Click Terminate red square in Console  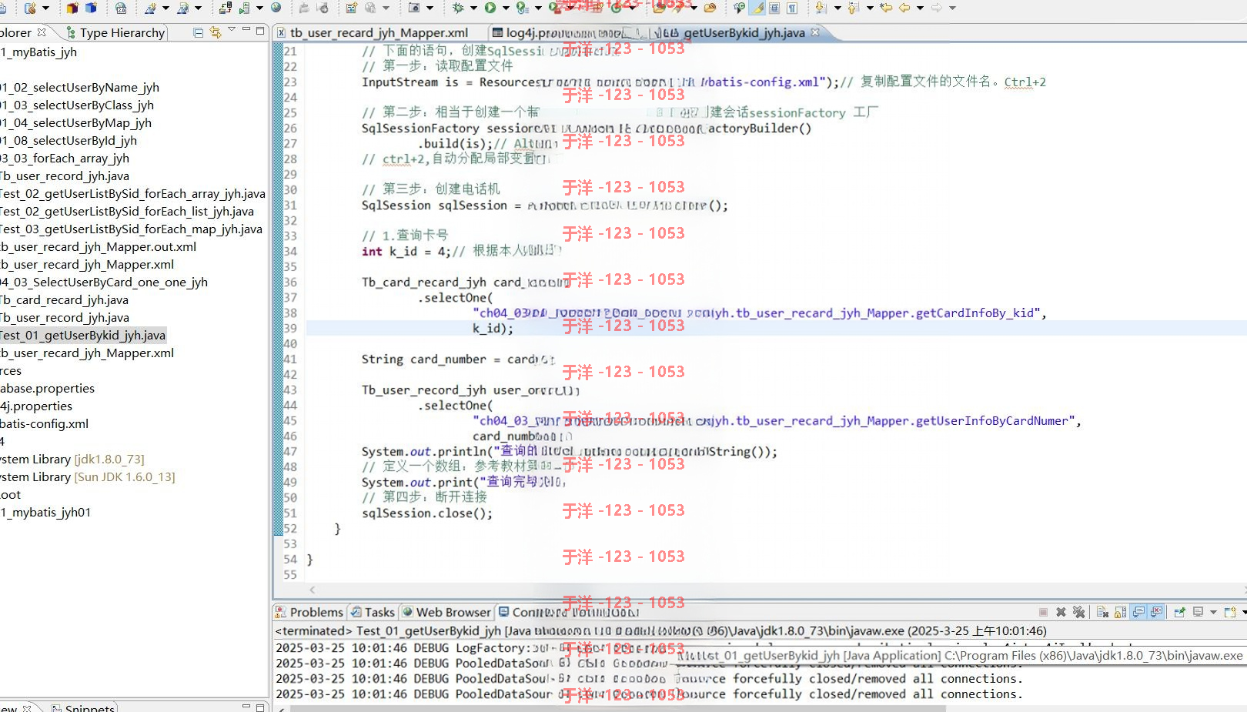pyautogui.click(x=1043, y=612)
